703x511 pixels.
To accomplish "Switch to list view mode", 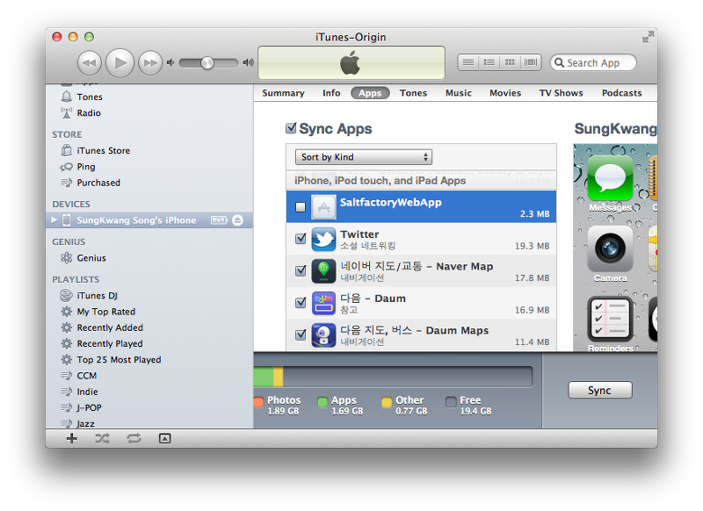I will [468, 62].
